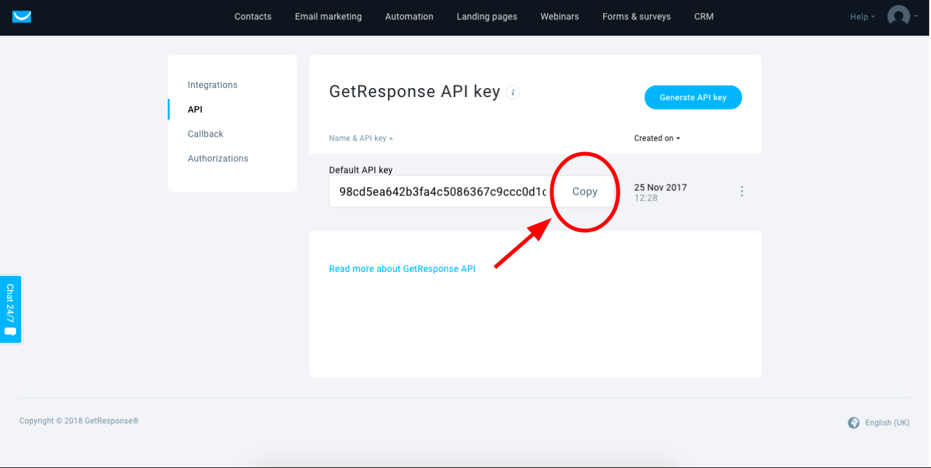931x468 pixels.
Task: Click Generate API key button
Action: pyautogui.click(x=693, y=98)
